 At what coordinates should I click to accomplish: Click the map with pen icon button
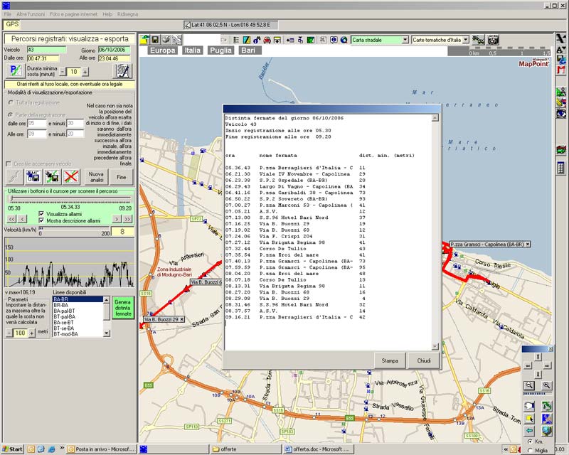point(122,71)
